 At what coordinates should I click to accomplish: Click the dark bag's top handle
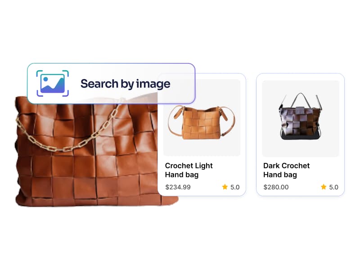(x=301, y=100)
